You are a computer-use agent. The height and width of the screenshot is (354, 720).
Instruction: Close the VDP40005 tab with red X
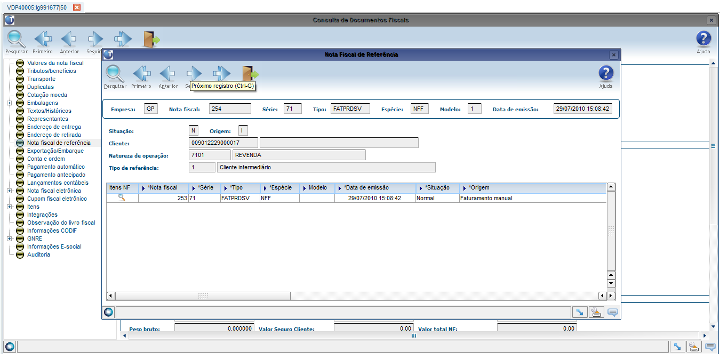click(77, 7)
